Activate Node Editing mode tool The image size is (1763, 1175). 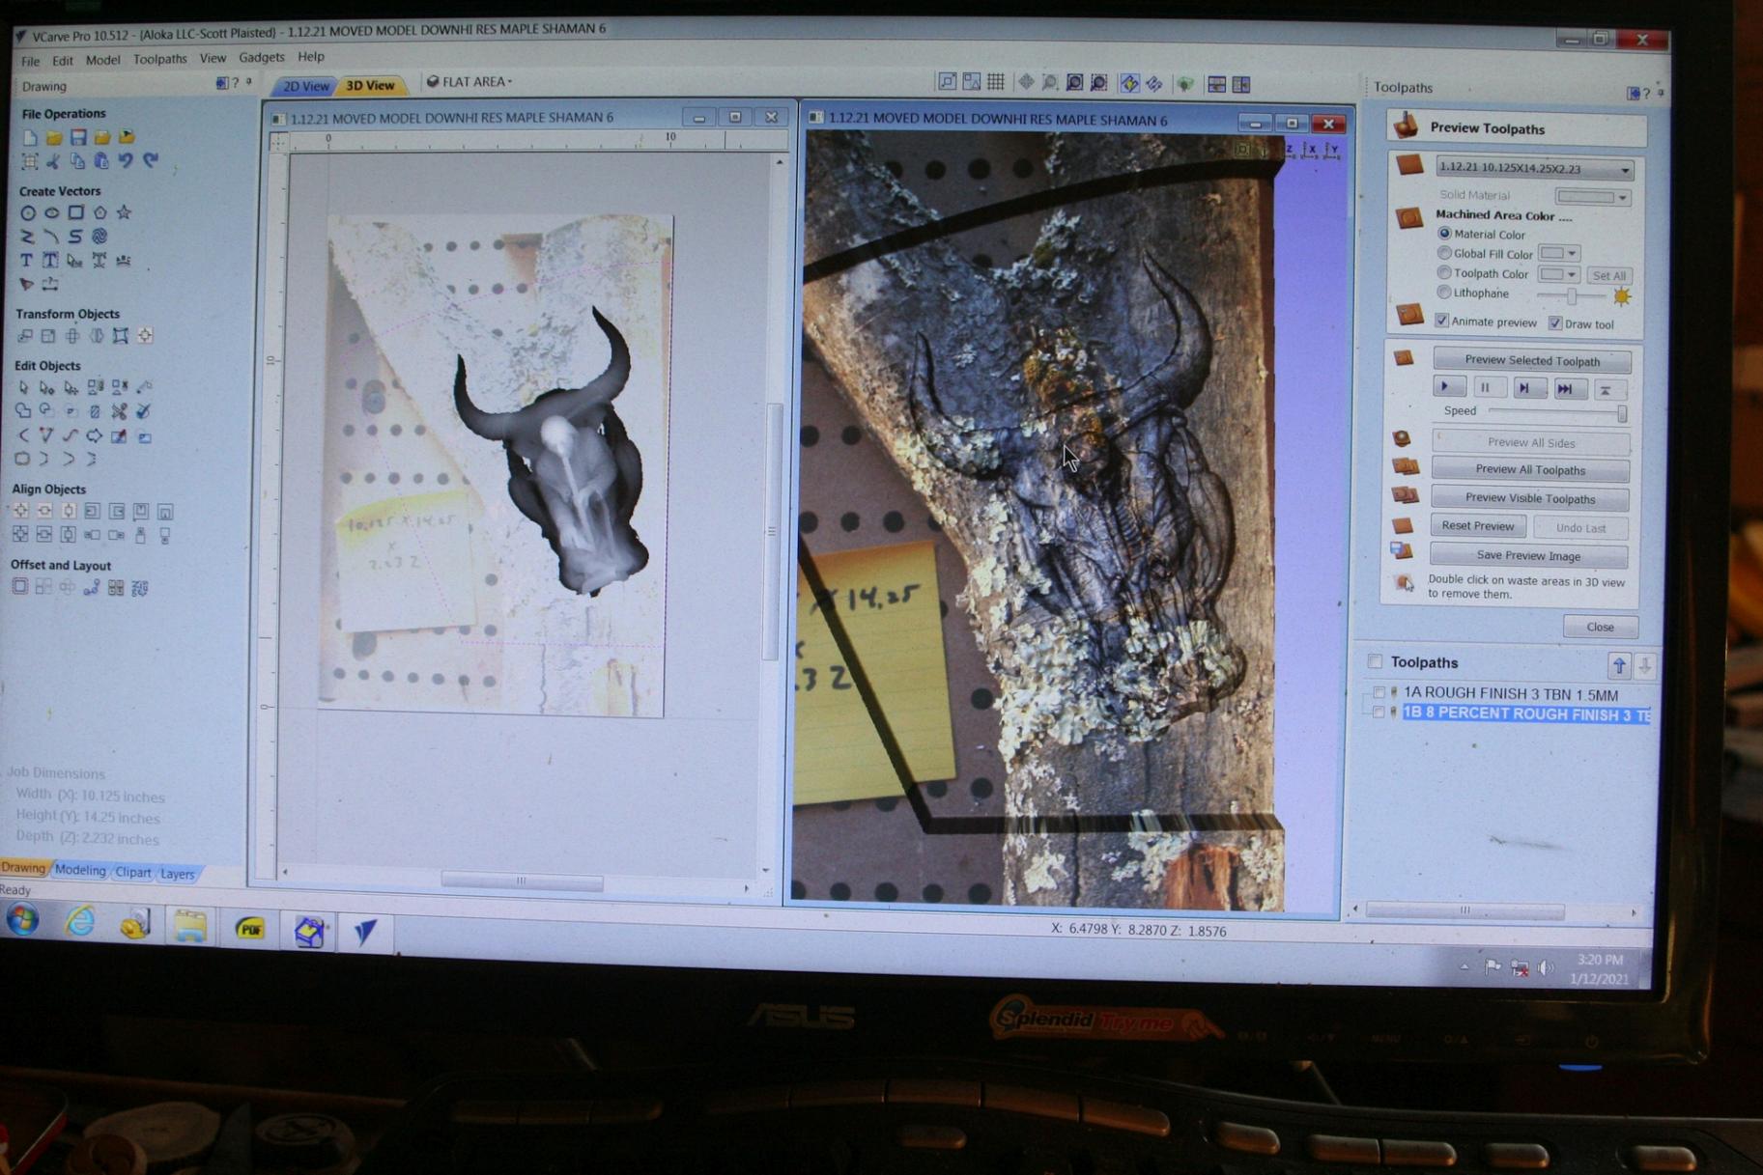[x=46, y=387]
